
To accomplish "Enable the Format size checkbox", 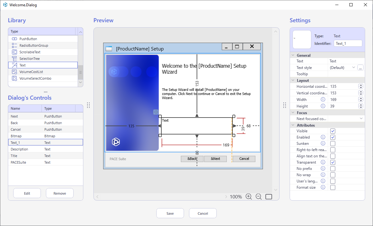I will click(x=333, y=187).
